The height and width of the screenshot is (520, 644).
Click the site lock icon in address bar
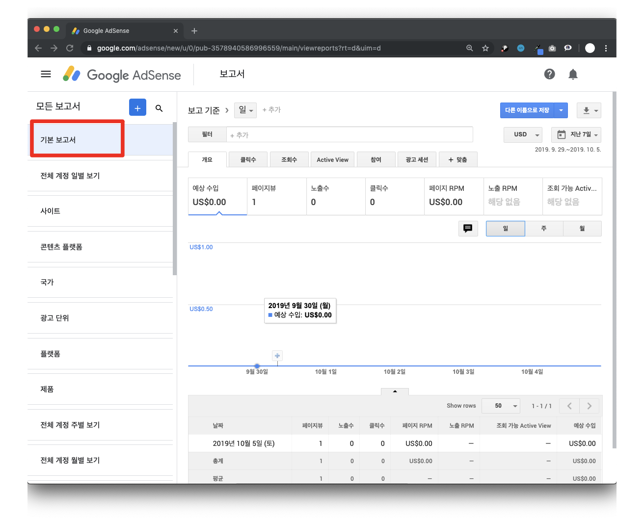pyautogui.click(x=89, y=48)
